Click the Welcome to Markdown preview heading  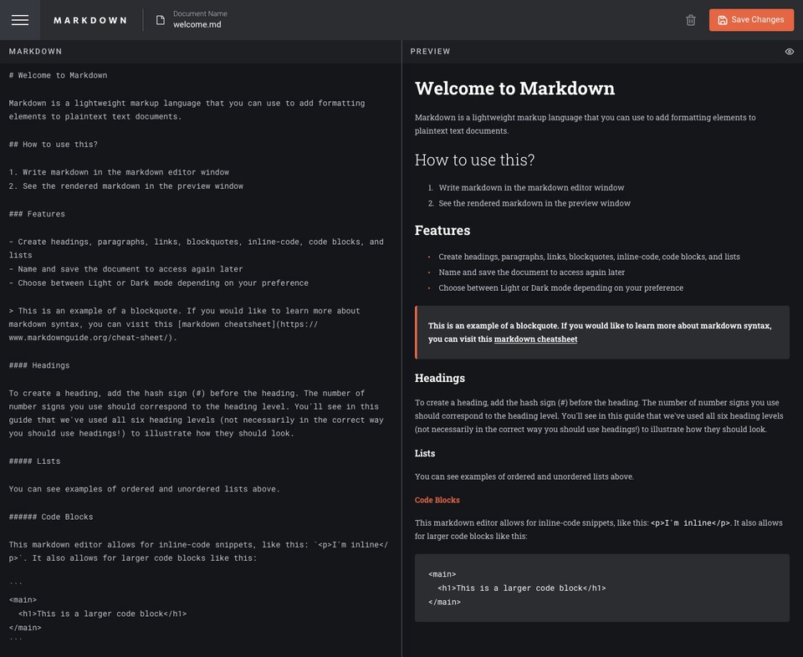coord(514,88)
